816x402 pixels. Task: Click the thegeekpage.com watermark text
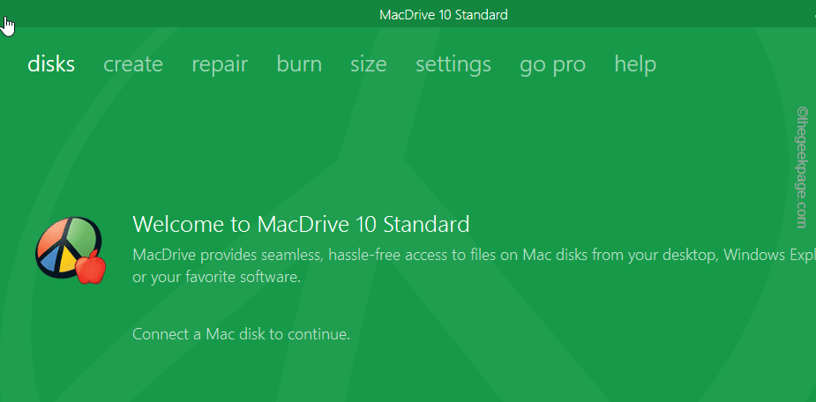click(x=801, y=167)
